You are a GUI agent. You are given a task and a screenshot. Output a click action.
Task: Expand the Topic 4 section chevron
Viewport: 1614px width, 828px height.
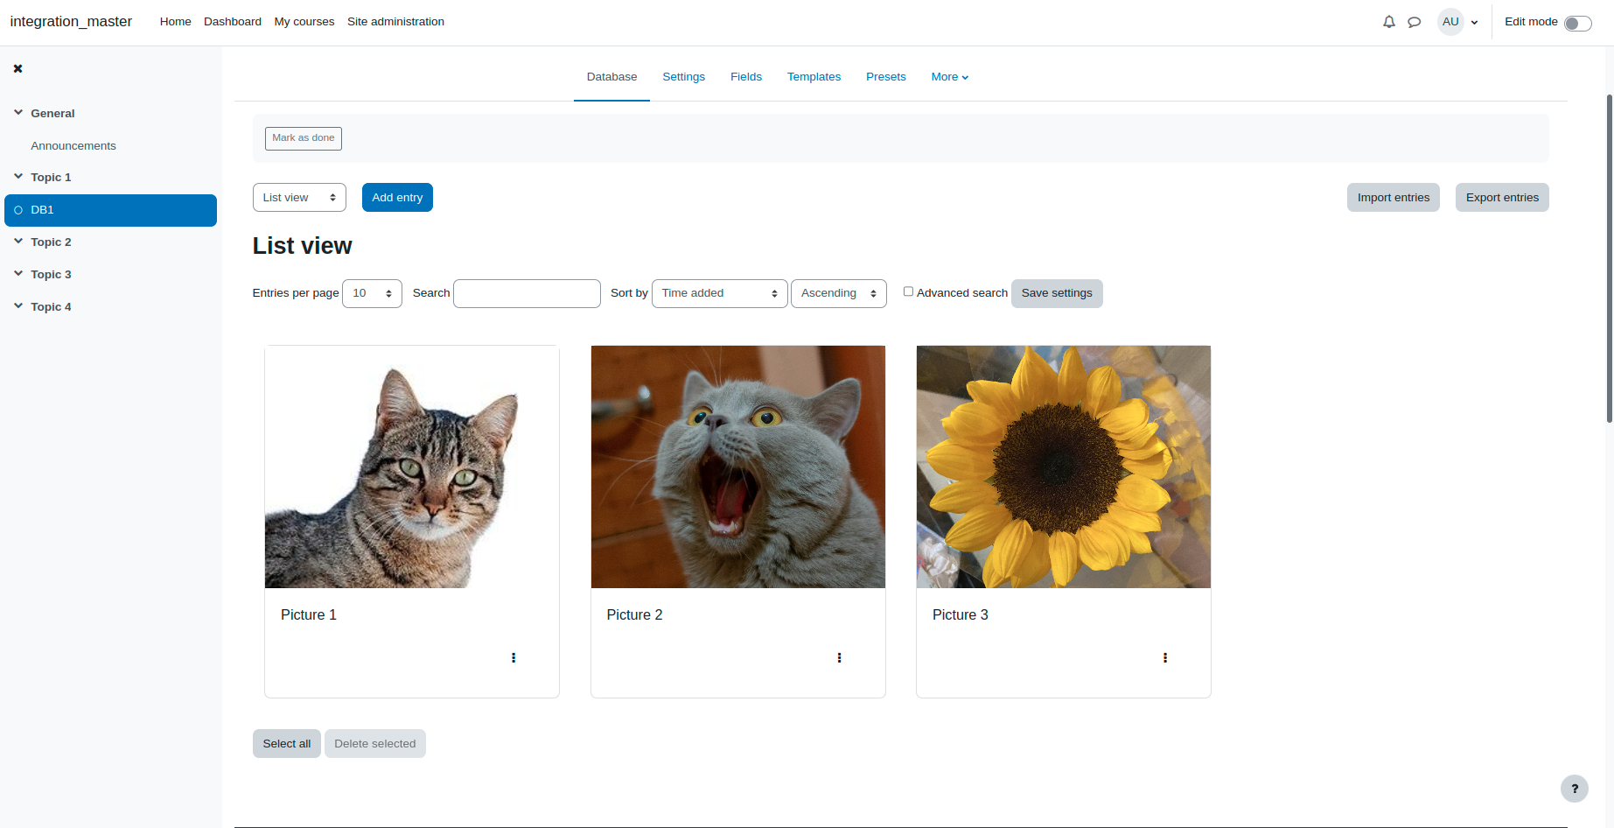(18, 305)
